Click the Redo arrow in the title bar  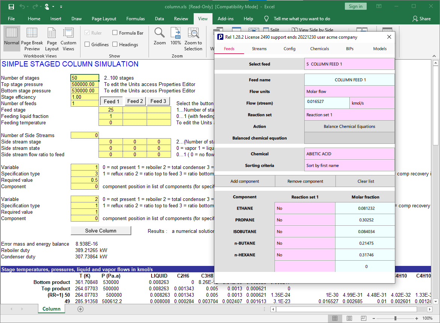[x=35, y=6]
